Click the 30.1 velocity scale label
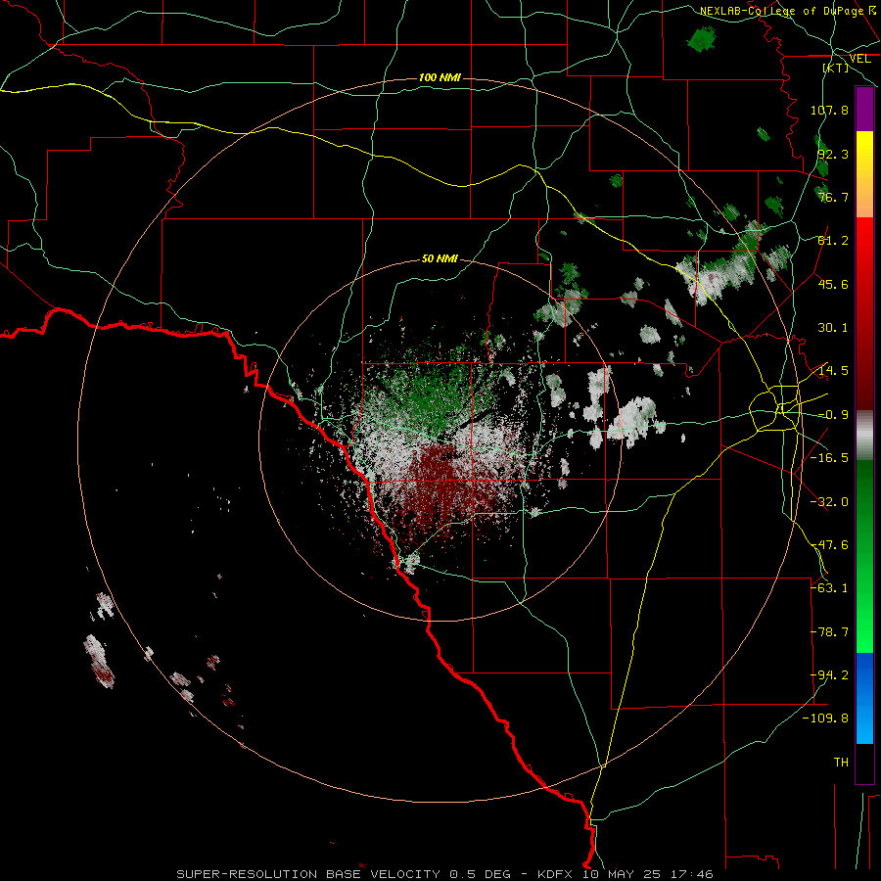 [x=833, y=328]
